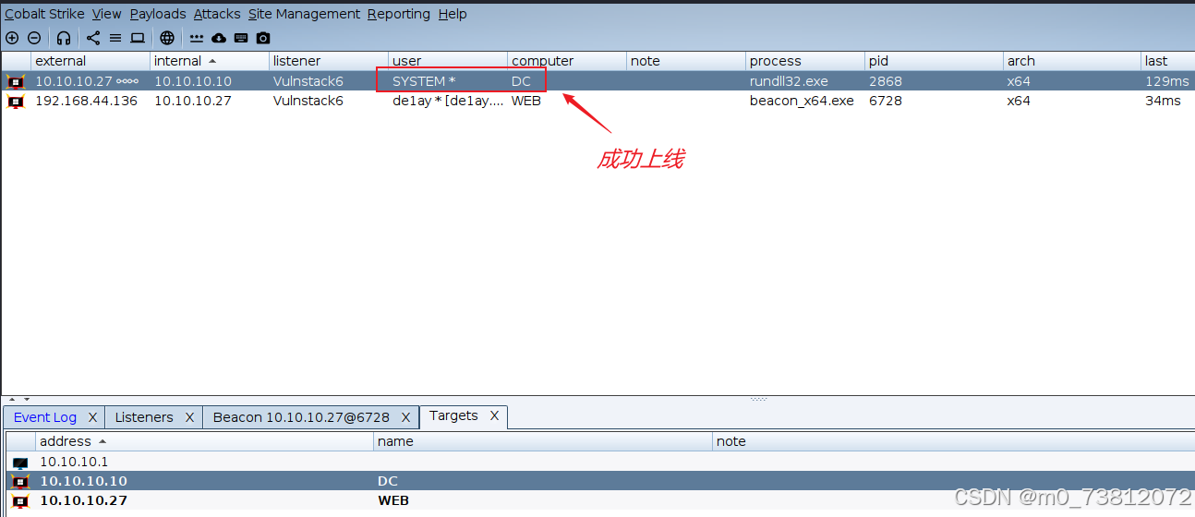Click the host icon beside target 10.10.10.1

point(20,463)
